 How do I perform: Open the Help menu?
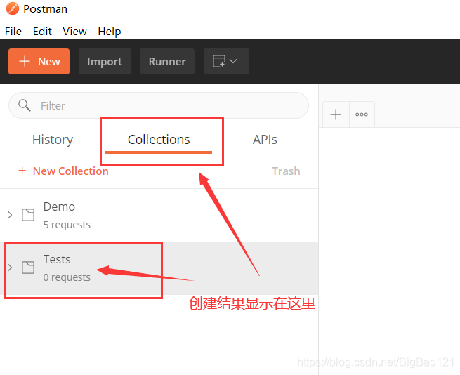pos(109,31)
